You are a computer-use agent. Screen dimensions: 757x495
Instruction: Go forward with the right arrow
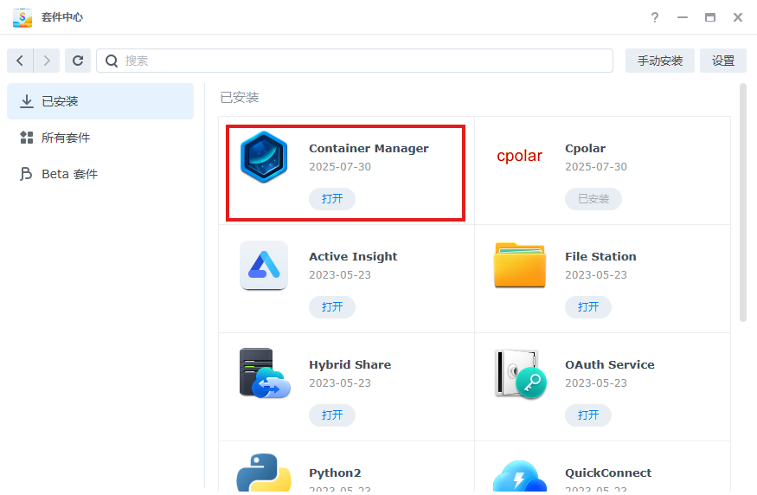click(47, 61)
